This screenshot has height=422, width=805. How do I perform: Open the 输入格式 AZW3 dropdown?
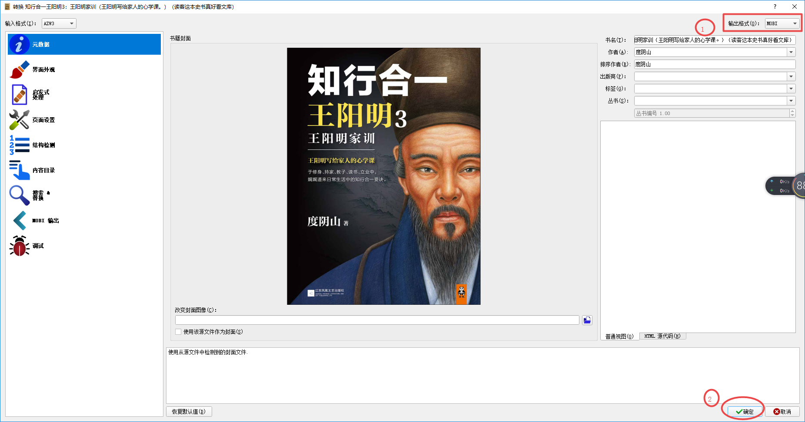coord(59,23)
